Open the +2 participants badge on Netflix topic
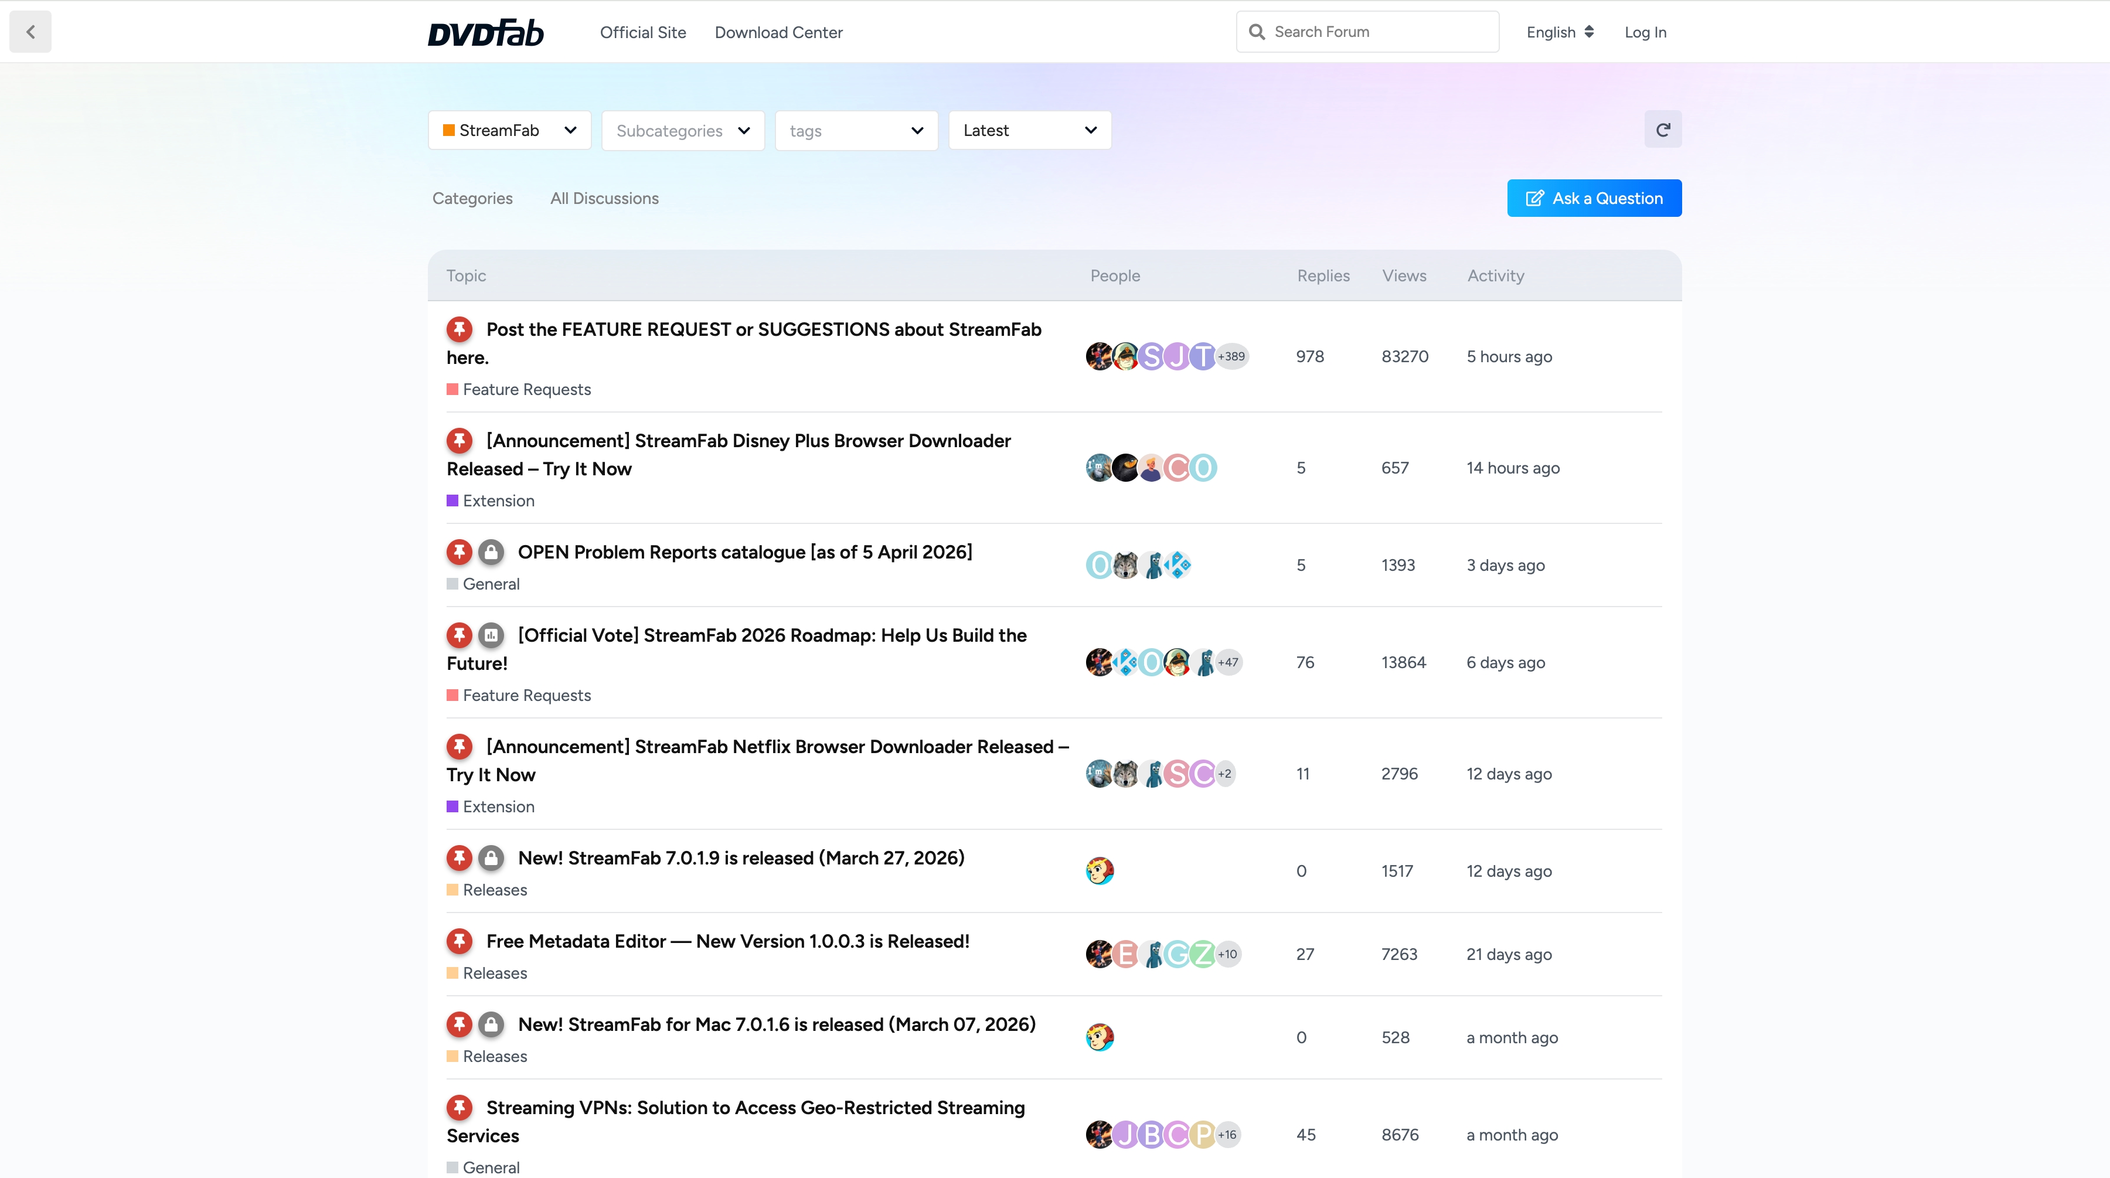This screenshot has width=2110, height=1178. (x=1224, y=773)
